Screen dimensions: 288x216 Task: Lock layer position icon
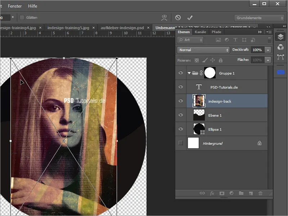coord(212,60)
